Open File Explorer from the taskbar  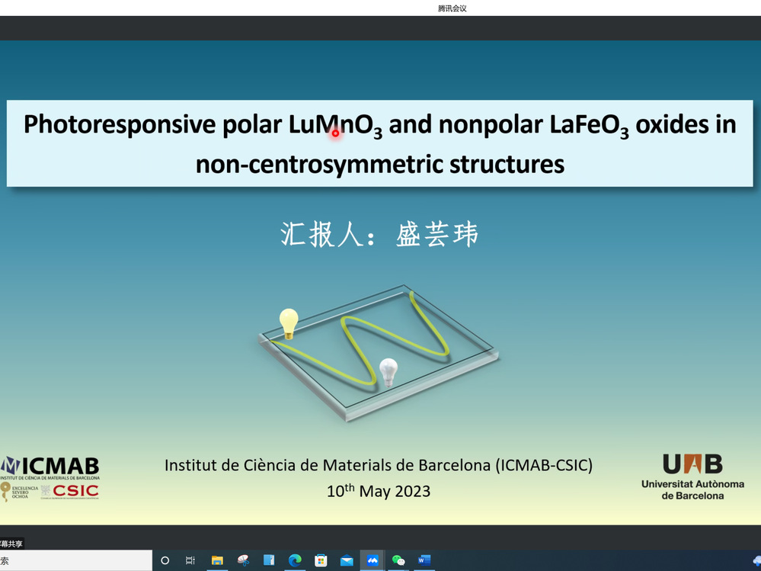pos(216,560)
